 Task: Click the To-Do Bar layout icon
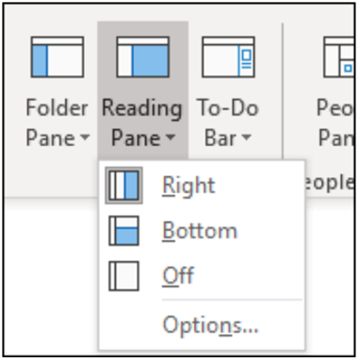(228, 57)
